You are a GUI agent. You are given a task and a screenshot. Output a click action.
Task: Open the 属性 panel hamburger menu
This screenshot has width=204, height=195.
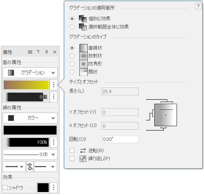click(x=30, y=52)
